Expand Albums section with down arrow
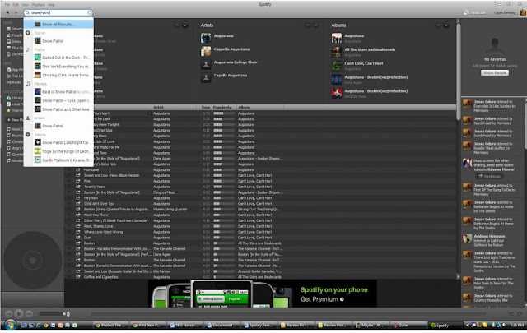The image size is (527, 333). (x=446, y=25)
